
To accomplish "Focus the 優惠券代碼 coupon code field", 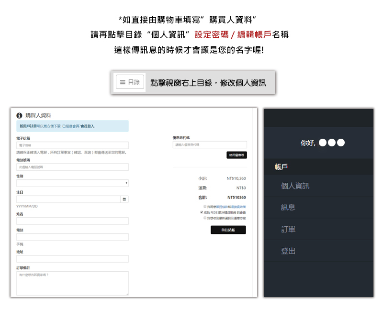I will [210, 144].
